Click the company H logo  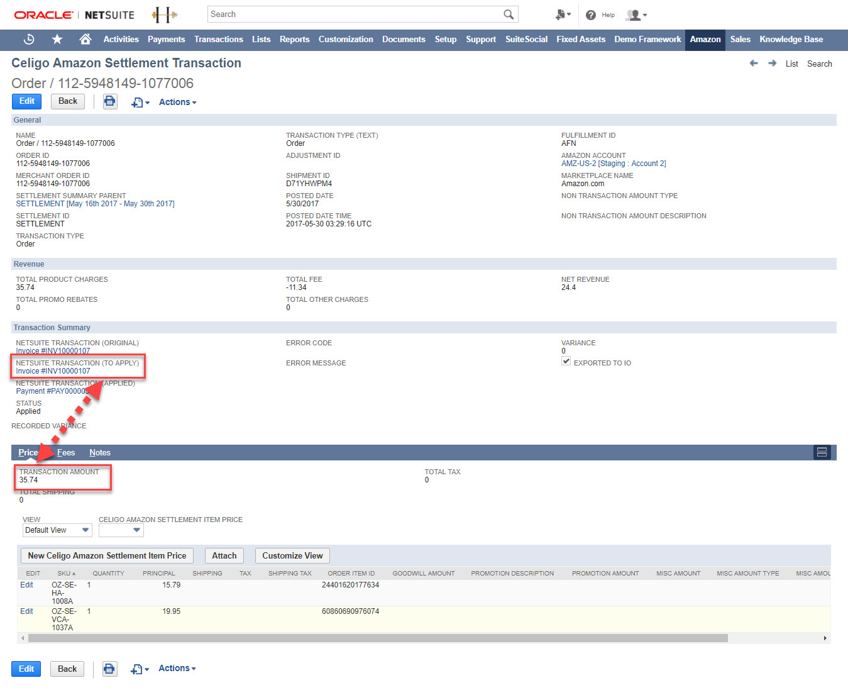coord(165,14)
